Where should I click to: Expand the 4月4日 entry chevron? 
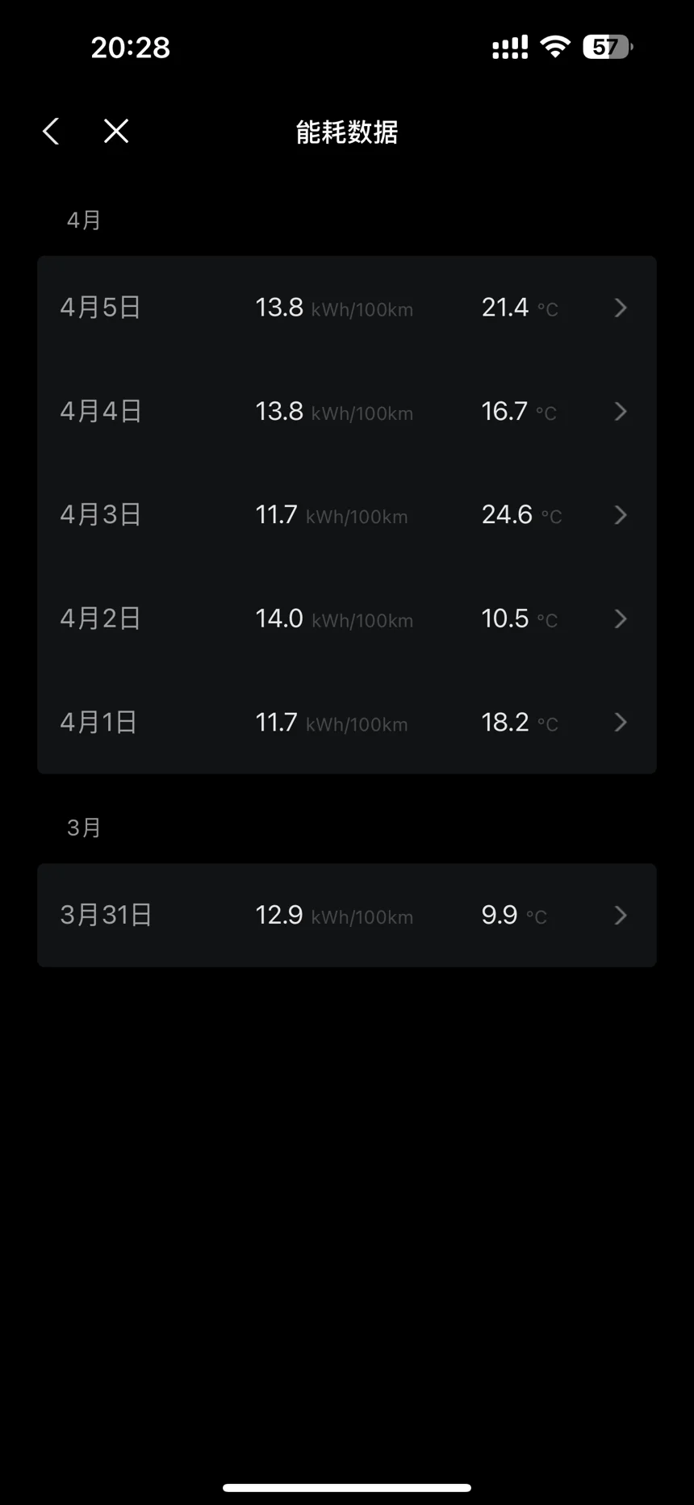[620, 412]
